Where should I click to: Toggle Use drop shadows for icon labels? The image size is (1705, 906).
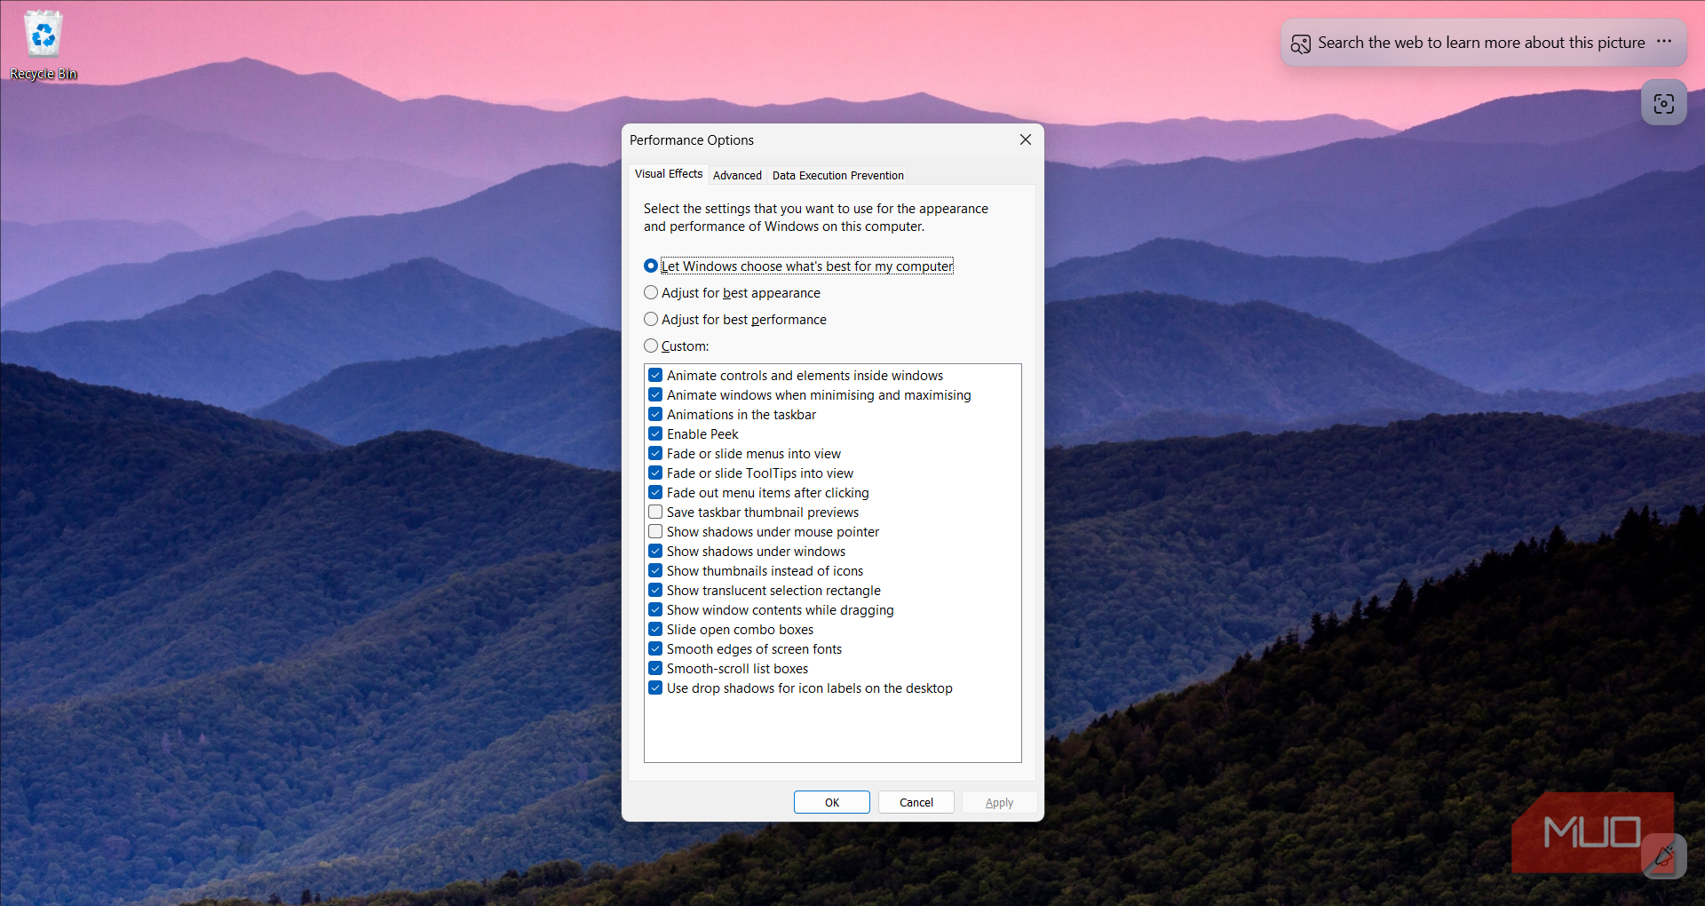655,687
